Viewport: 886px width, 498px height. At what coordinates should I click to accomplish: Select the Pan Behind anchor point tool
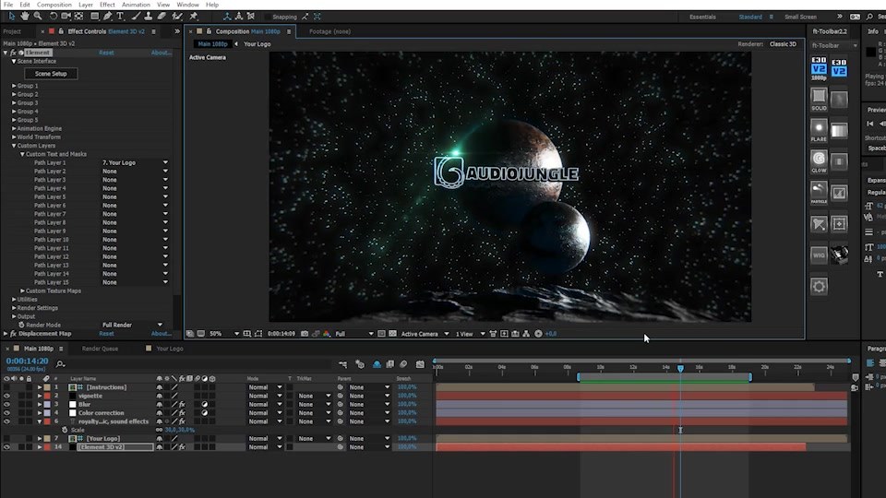[x=79, y=17]
